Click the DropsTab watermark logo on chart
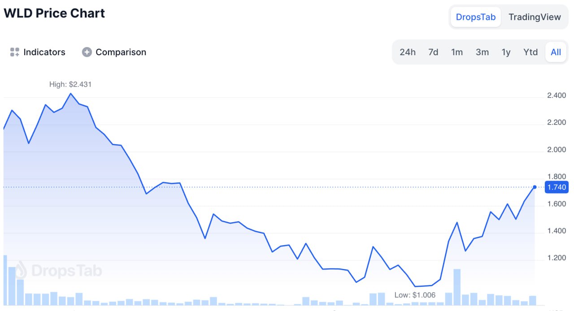 click(59, 271)
